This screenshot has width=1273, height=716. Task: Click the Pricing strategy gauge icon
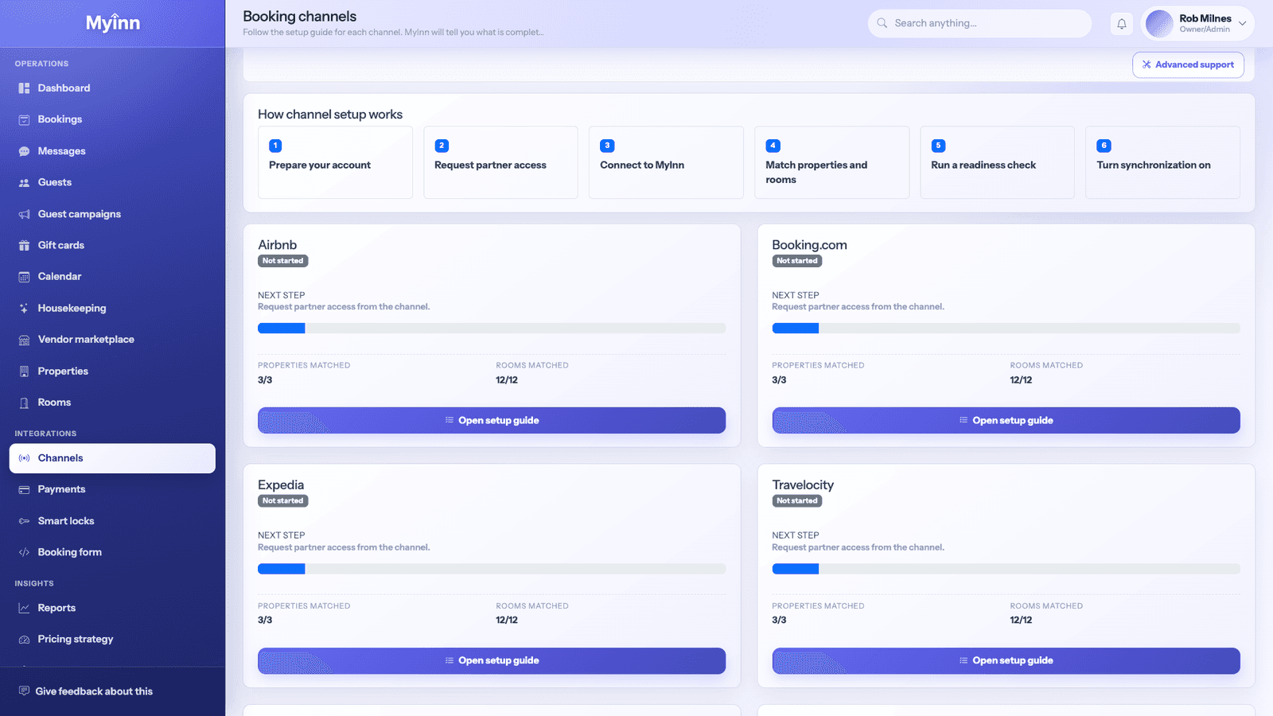tap(24, 639)
